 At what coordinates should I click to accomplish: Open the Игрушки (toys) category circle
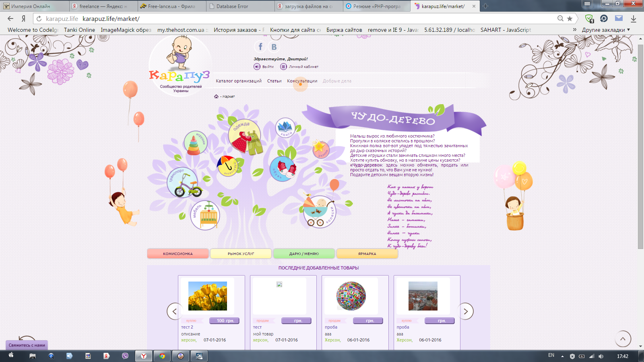pos(196,143)
